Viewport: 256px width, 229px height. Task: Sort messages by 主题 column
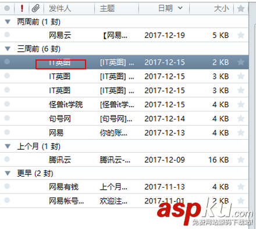coord(107,8)
